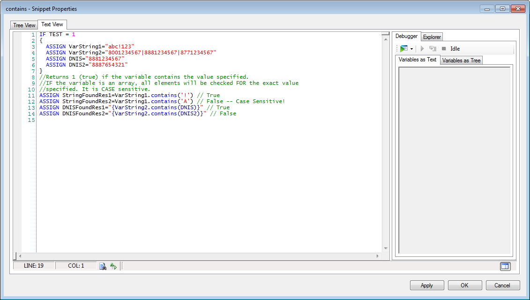This screenshot has width=530, height=300.
Task: Minimize the Snippet Properties window
Action: pyautogui.click(x=487, y=9)
